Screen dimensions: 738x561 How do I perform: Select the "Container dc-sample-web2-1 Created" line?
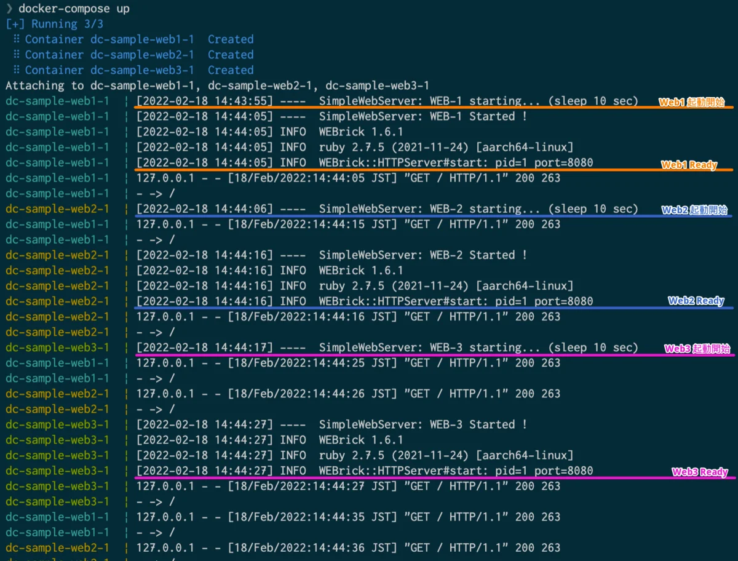point(133,55)
